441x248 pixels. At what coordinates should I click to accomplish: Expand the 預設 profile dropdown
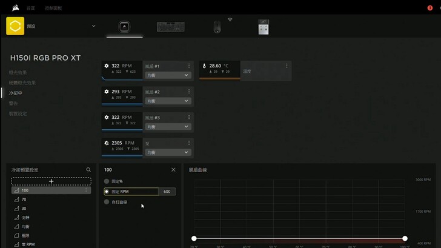point(93,26)
